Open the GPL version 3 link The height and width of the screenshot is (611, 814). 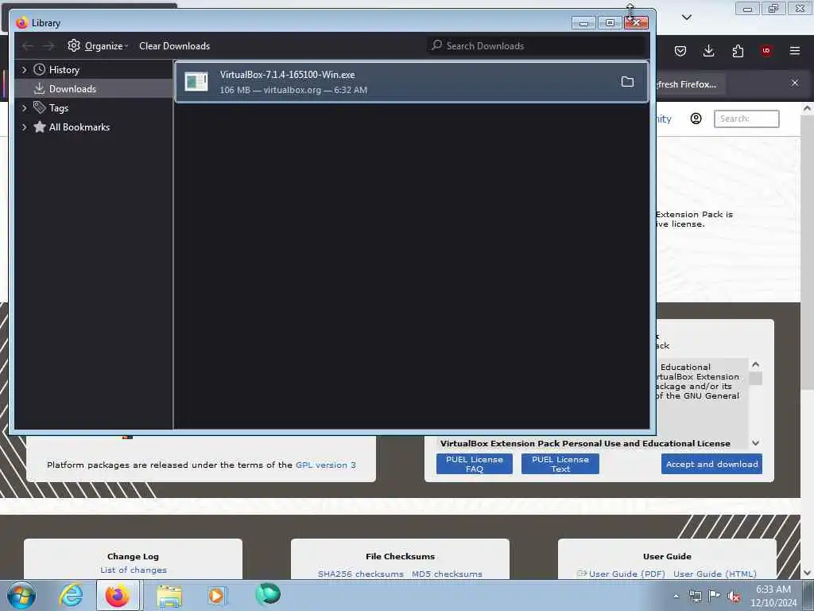325,465
